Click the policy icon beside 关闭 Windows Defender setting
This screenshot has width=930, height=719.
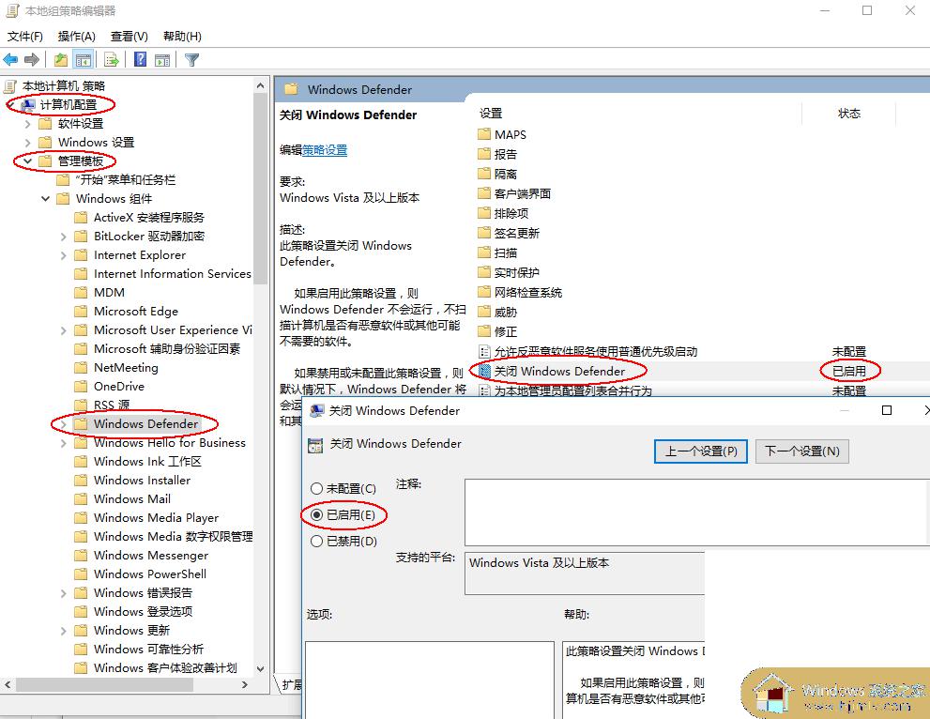pos(484,372)
